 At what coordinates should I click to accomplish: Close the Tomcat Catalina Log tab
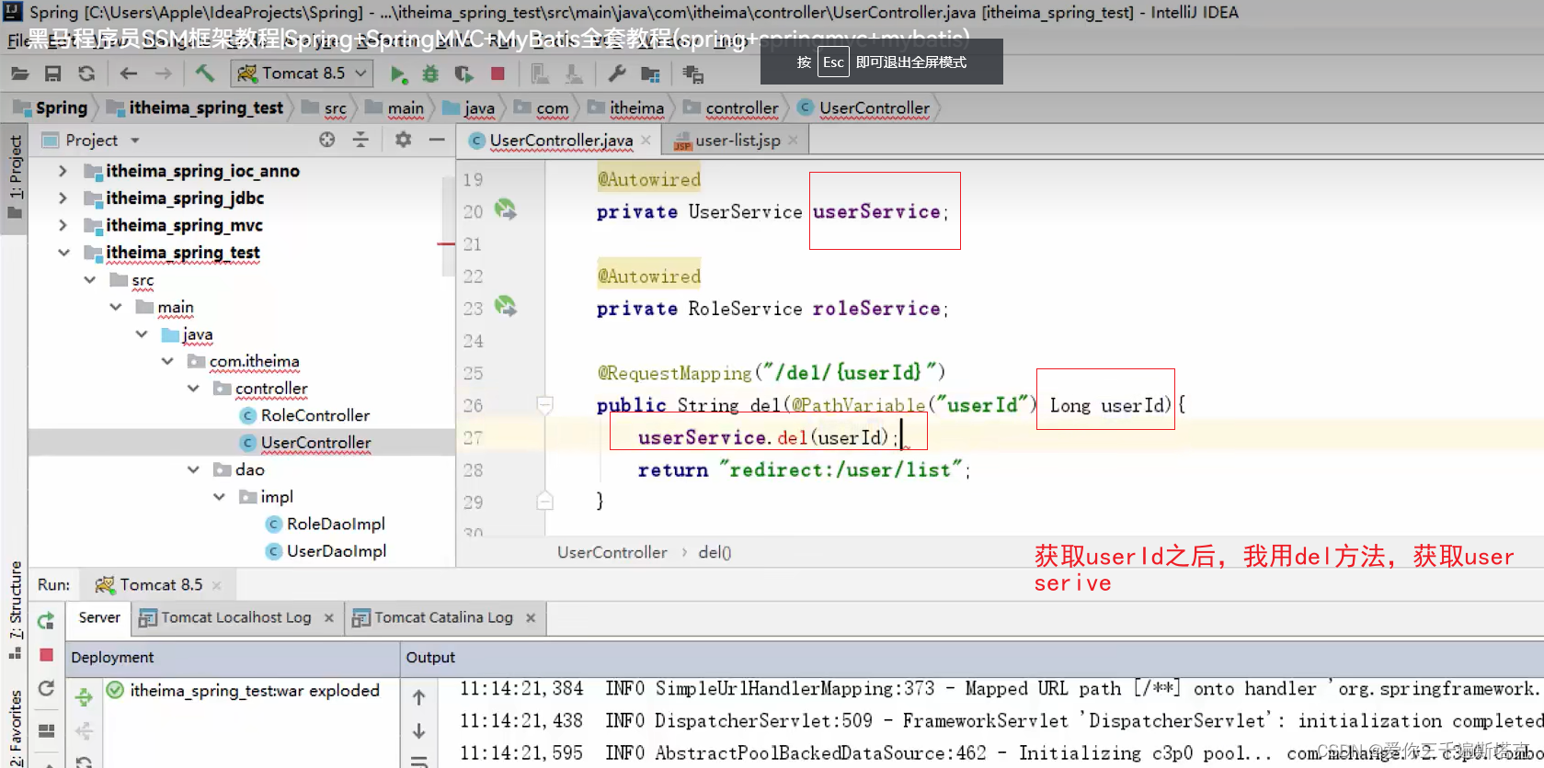click(531, 618)
